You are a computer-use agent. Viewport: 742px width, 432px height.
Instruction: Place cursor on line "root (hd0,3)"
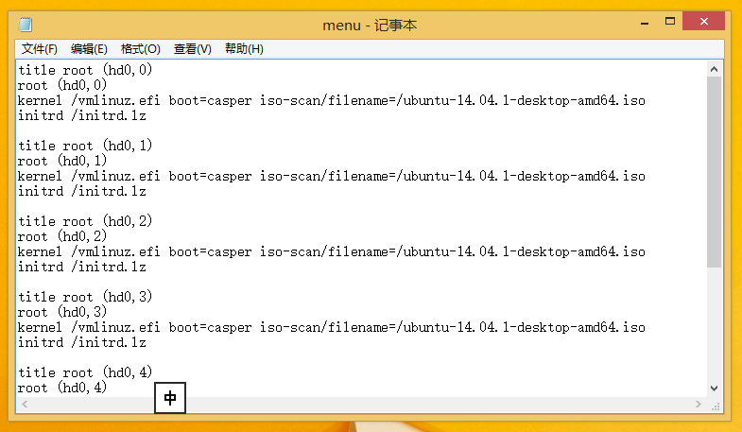click(x=62, y=312)
